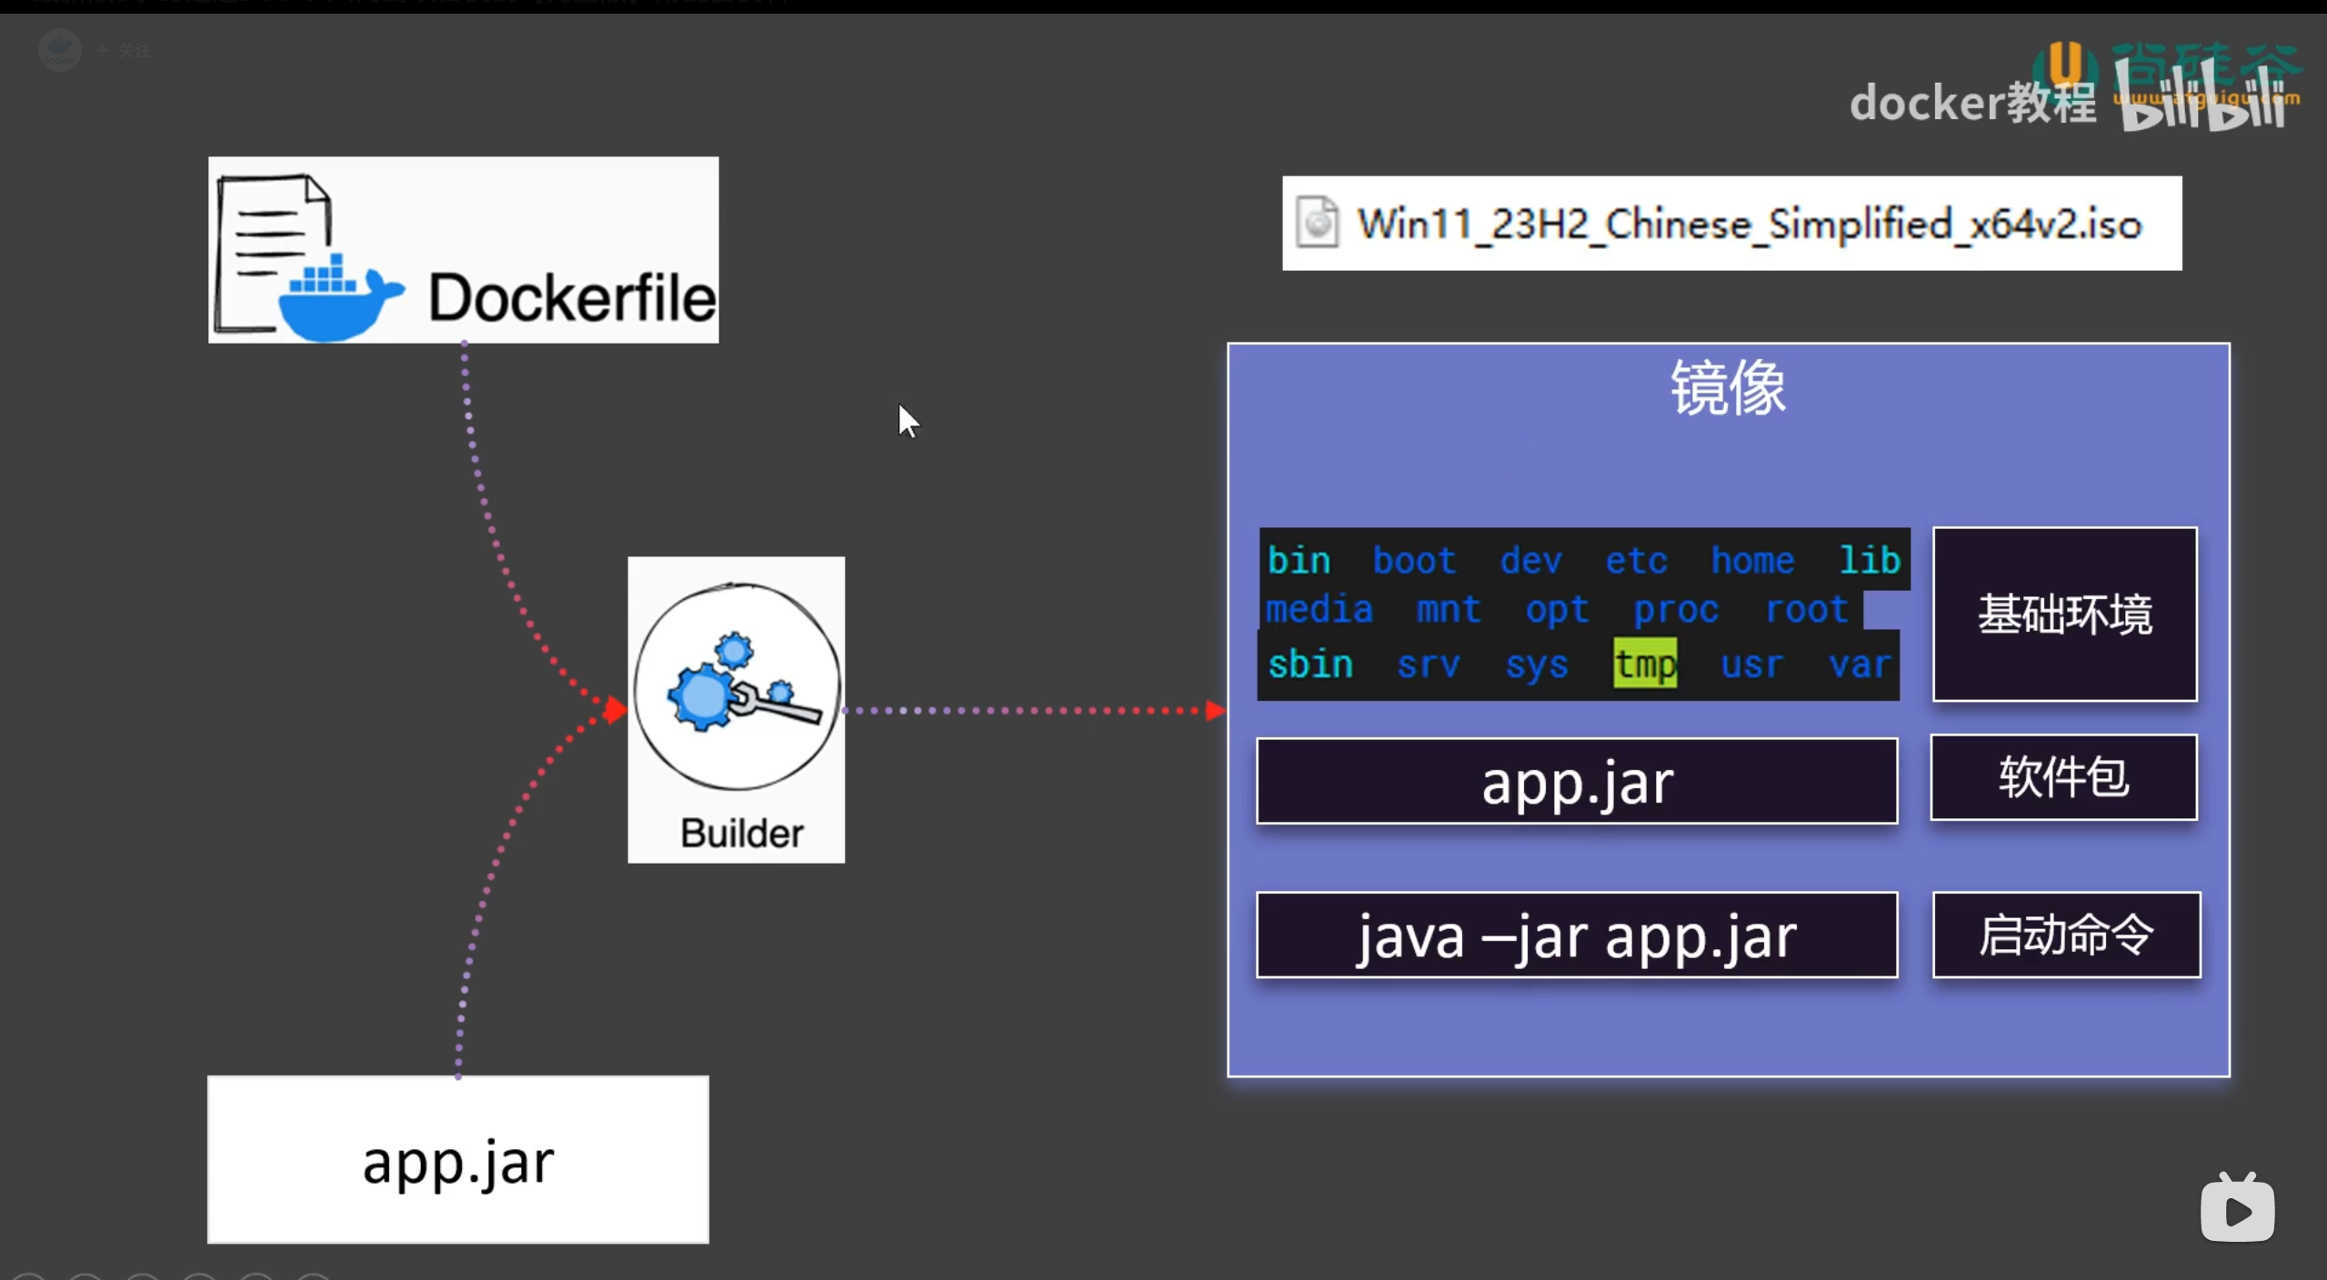
Task: Click the white app.jar box at bottom left
Action: pos(457,1160)
